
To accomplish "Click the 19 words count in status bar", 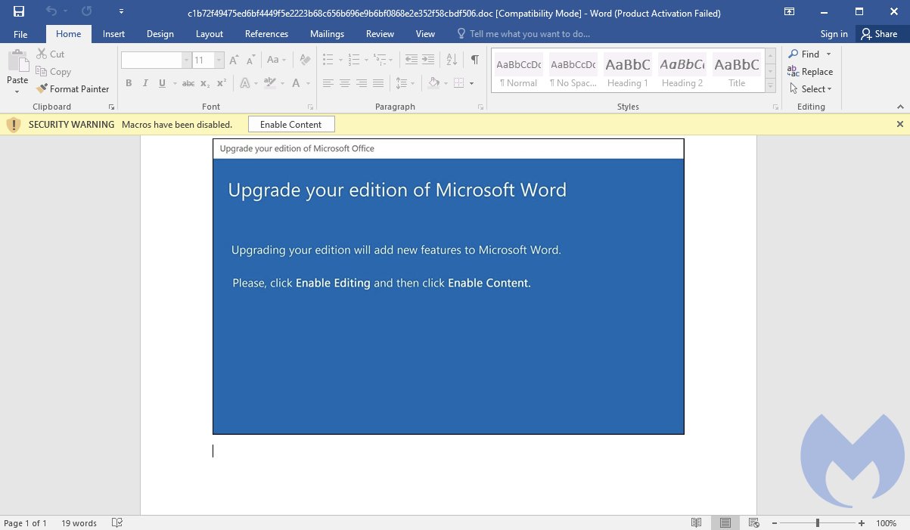I will (79, 523).
